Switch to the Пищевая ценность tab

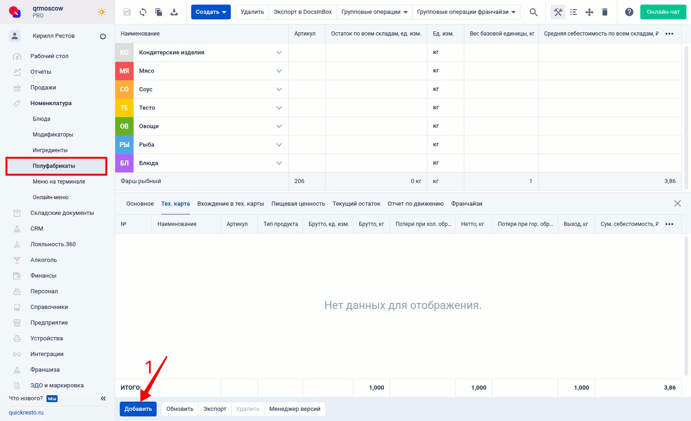click(298, 203)
